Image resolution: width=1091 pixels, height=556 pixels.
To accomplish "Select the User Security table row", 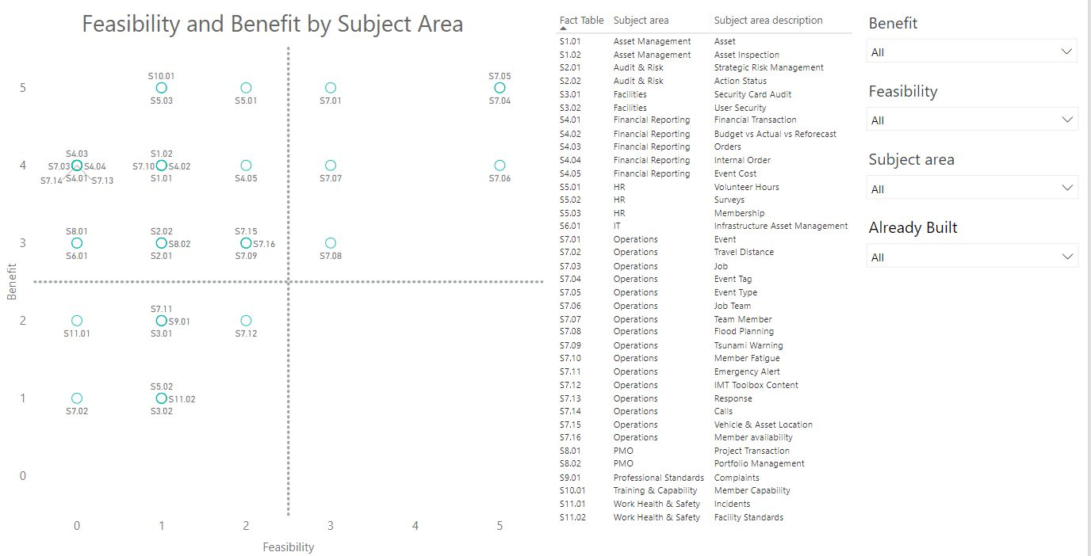I will [x=705, y=108].
